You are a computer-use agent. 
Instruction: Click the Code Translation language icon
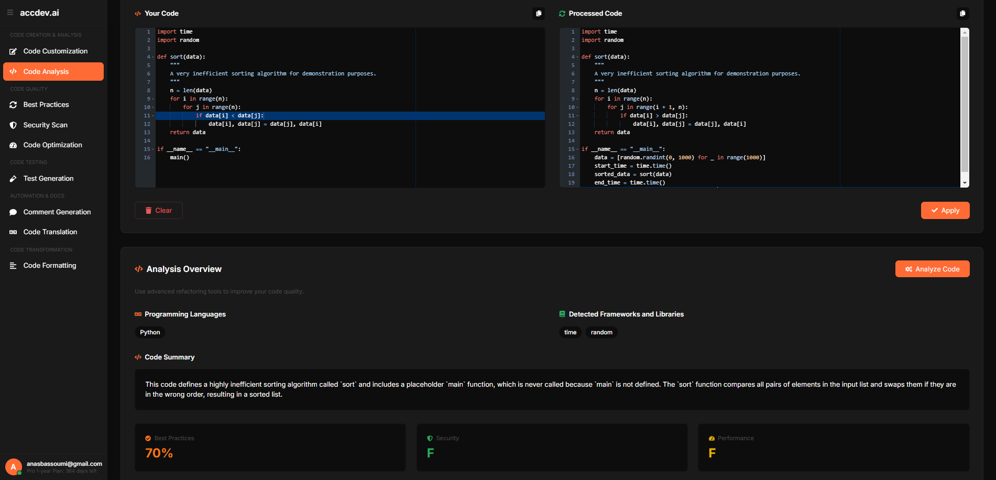[x=13, y=232]
